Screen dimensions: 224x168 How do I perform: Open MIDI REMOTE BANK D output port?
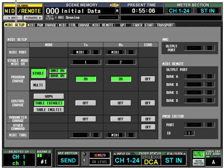click(x=194, y=101)
